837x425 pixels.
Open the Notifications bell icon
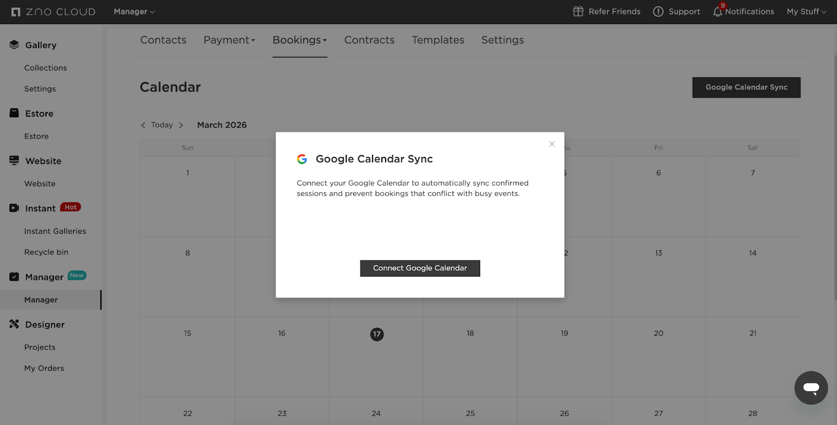[718, 12]
